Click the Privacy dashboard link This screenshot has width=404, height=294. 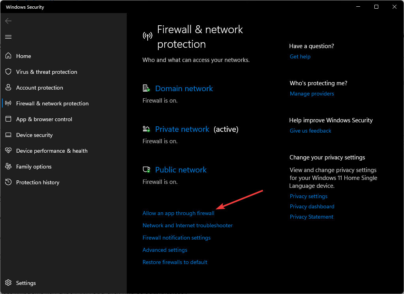click(312, 206)
